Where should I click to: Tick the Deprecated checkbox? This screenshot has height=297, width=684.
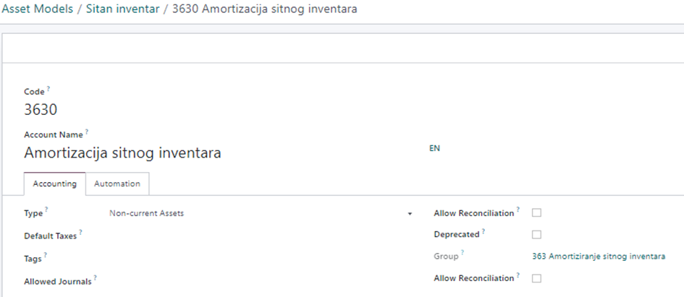tap(536, 234)
